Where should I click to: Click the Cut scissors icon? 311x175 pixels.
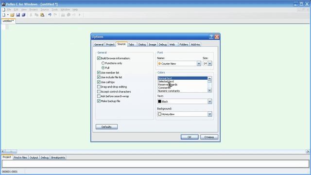[x=31, y=15]
